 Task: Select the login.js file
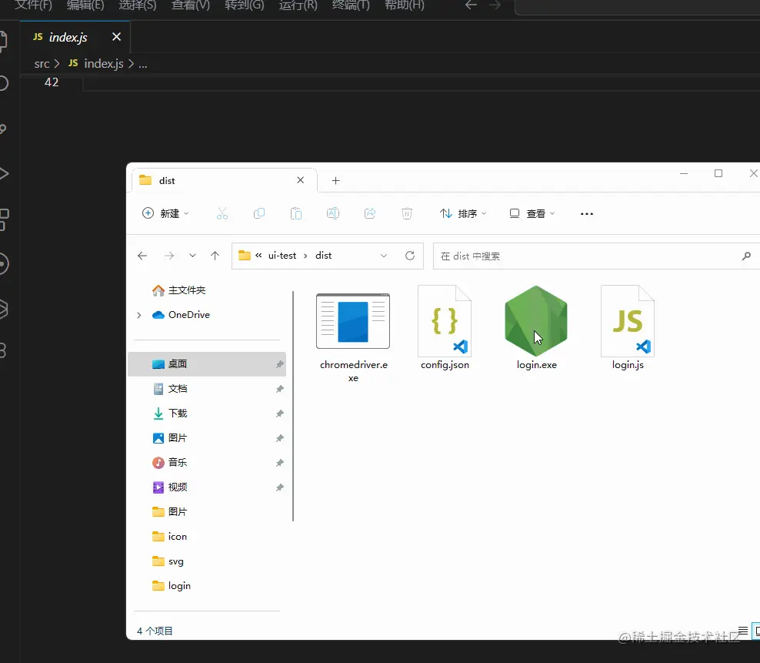[x=628, y=328]
